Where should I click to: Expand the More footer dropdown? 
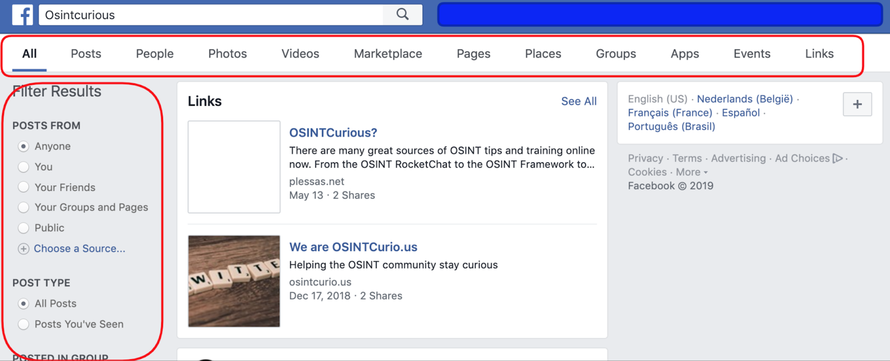692,172
